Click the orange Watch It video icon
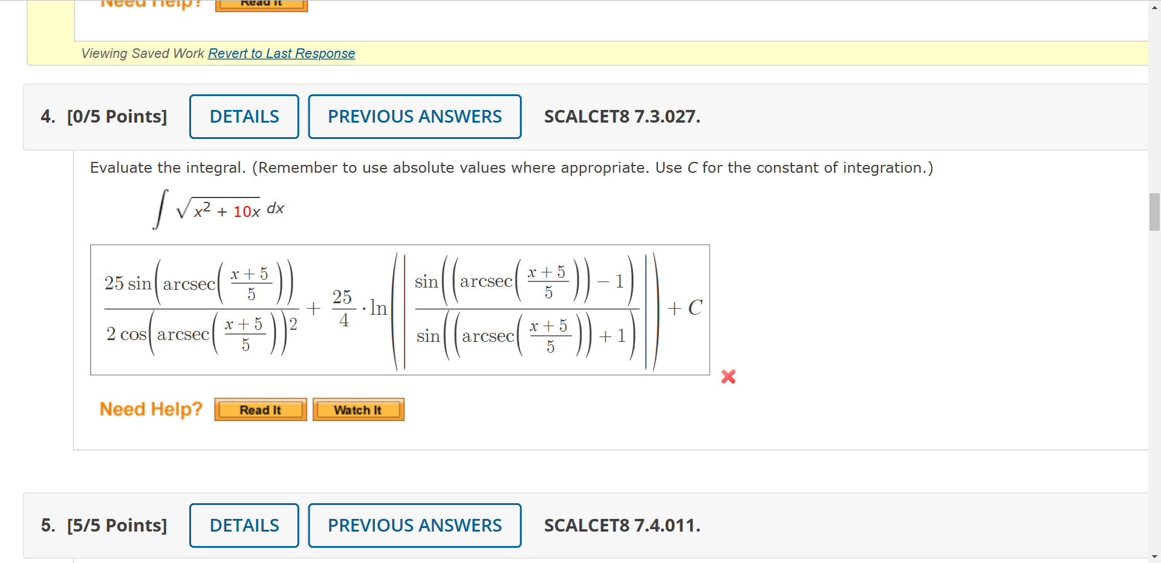 coord(358,409)
